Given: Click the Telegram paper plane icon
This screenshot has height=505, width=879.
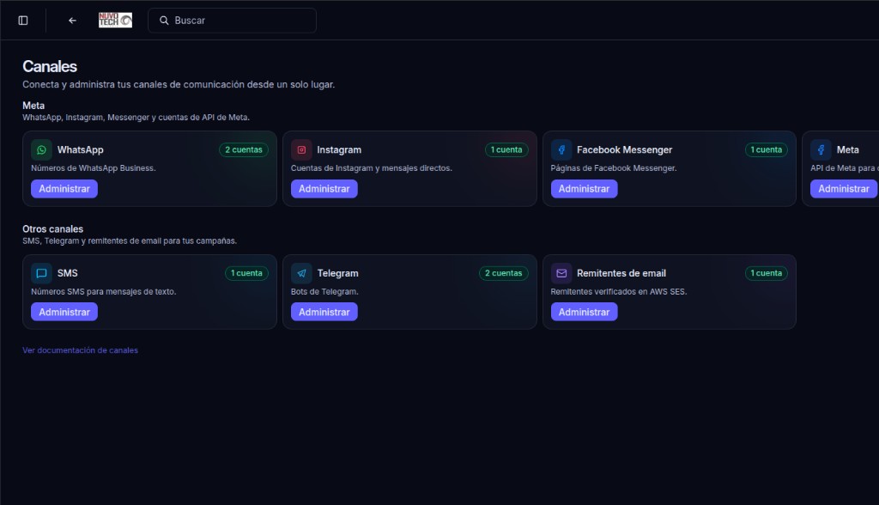Looking at the screenshot, I should coord(301,273).
